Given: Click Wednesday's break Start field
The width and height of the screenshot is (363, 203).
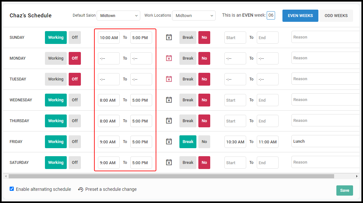Looking at the screenshot, I should (x=235, y=100).
